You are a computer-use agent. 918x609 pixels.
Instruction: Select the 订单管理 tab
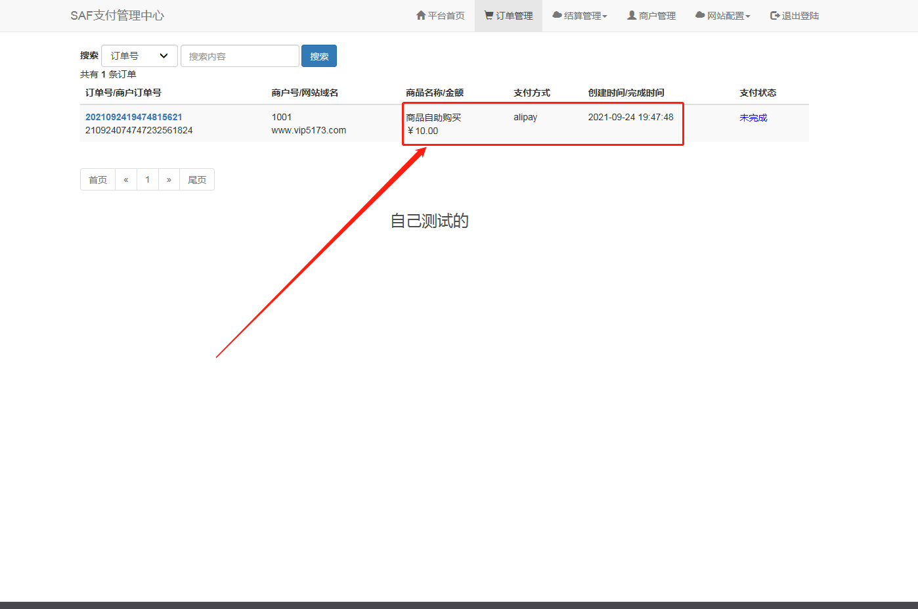click(x=508, y=15)
